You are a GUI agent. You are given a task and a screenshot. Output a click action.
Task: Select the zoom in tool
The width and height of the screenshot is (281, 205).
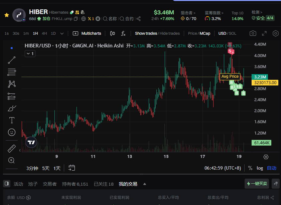(x=11, y=160)
